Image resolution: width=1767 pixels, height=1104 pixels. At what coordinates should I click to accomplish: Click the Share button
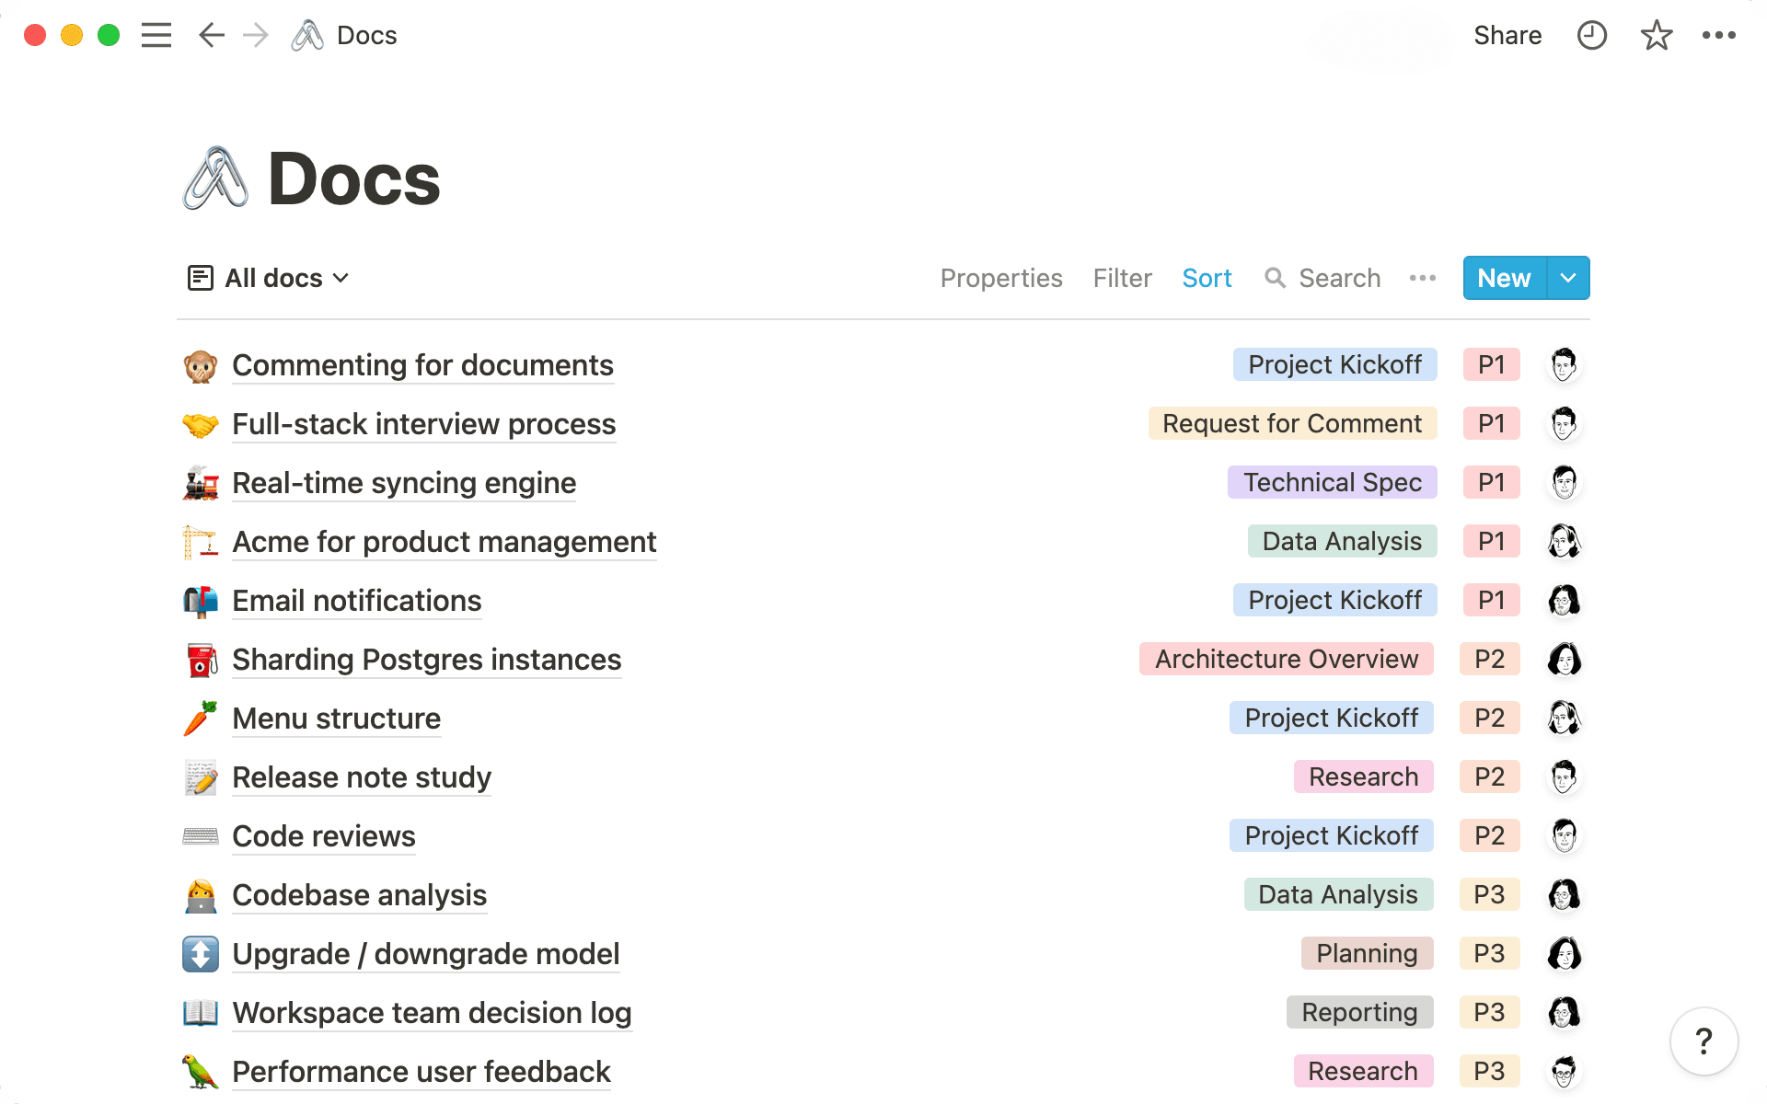[1507, 35]
